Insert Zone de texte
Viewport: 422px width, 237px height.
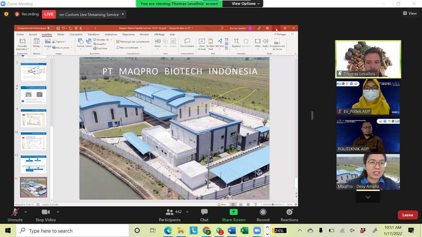[x=202, y=44]
